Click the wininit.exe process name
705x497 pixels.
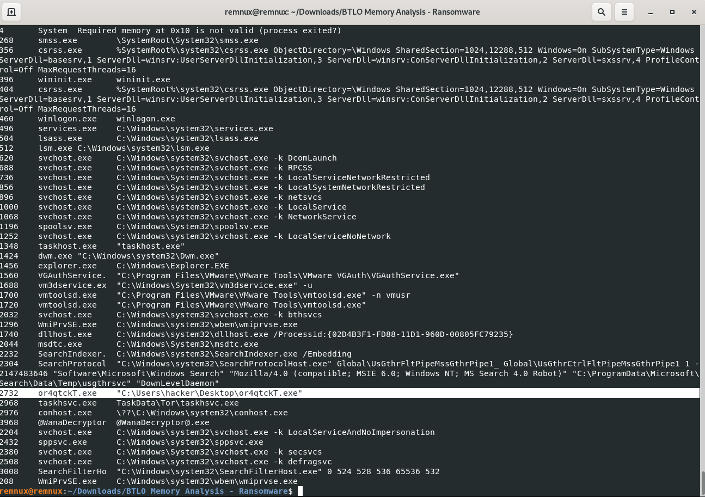point(65,79)
